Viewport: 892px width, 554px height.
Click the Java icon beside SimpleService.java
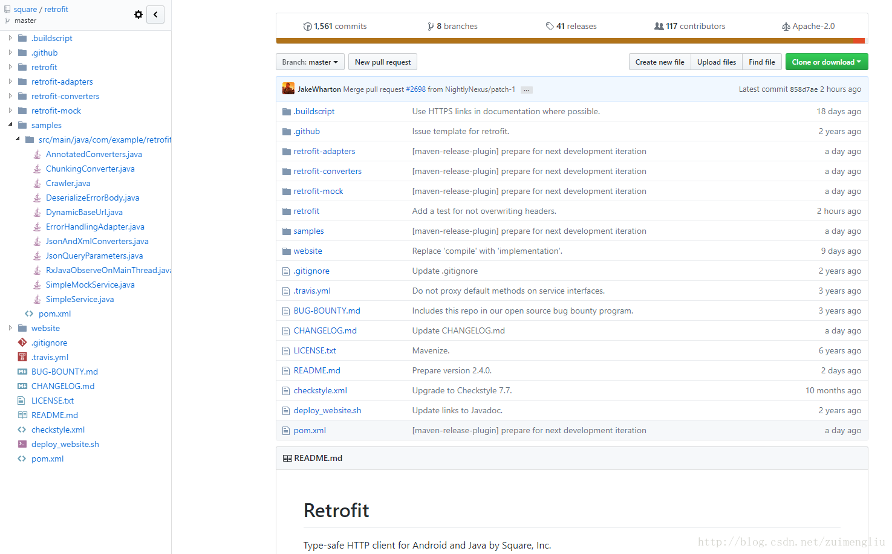37,299
